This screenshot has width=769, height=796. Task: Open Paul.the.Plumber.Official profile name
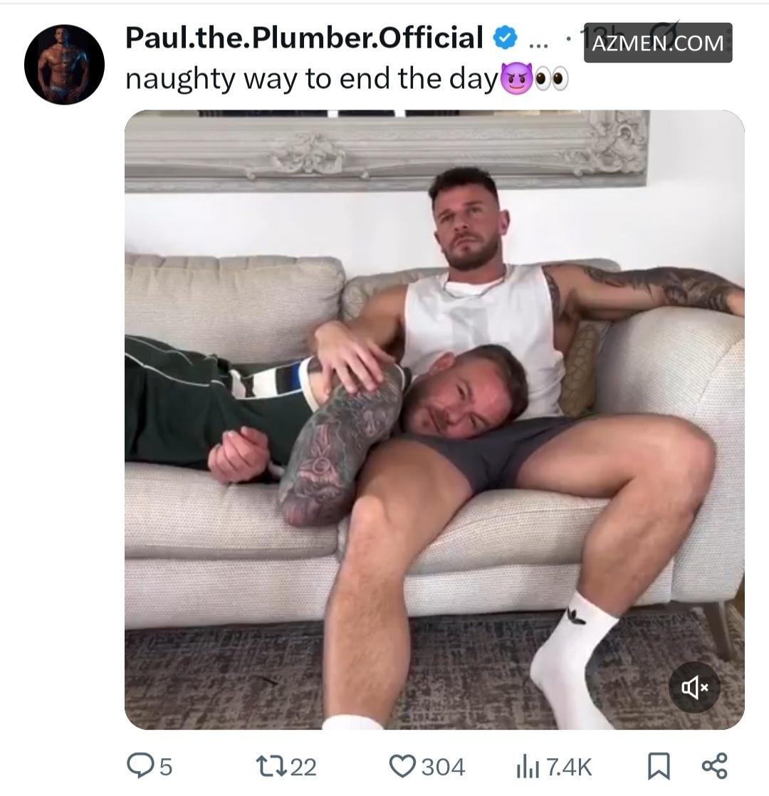304,38
